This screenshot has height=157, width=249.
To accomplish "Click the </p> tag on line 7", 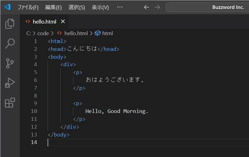I will pos(79,88).
